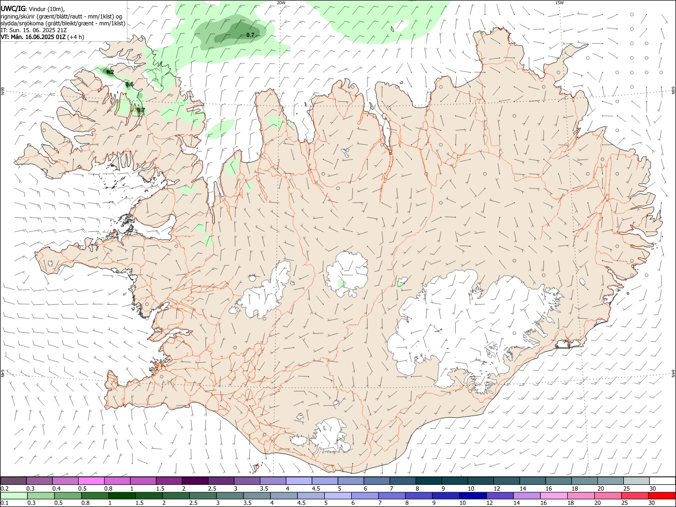The height and width of the screenshot is (507, 676).
Task: Pick upper legend swatch between 0.2 and 0.3
Action: coord(14,481)
